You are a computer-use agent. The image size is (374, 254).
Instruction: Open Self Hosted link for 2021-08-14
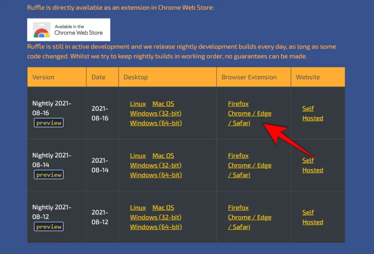313,165
